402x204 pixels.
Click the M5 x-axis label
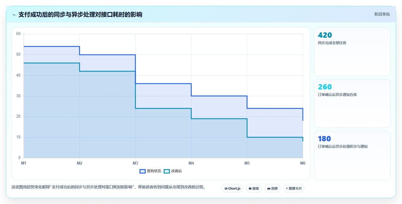[x=247, y=163]
